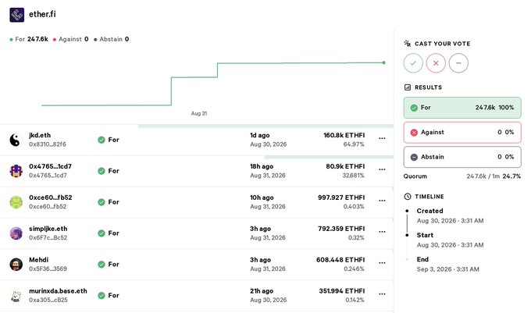Screen dimensions: 531x313
Task: Open jkd.eth avatar
Action: (x=16, y=140)
